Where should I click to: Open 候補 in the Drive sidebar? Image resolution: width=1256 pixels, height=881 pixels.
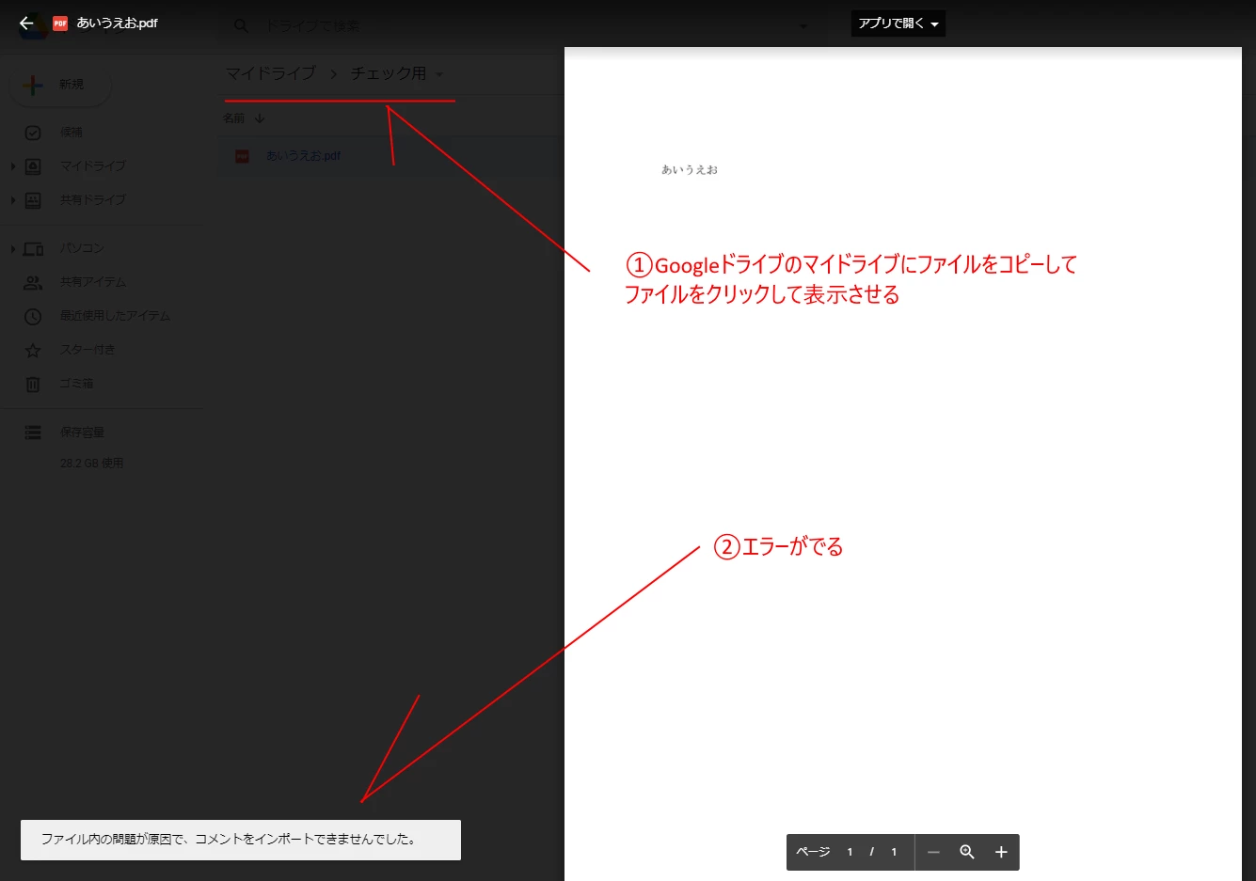(72, 133)
